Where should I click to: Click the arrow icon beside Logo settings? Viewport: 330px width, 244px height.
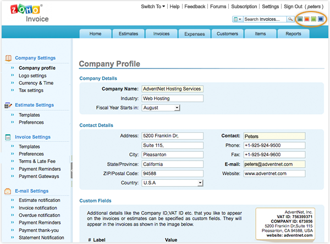[13, 75]
